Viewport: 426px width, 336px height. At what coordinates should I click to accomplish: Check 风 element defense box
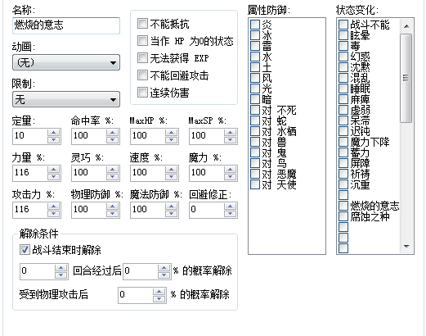tap(255, 78)
